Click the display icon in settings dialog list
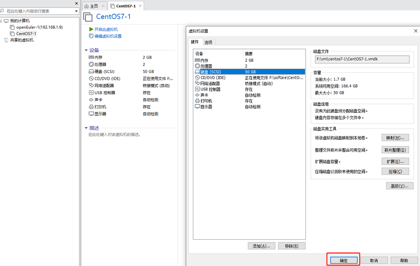Image resolution: width=420 pixels, height=266 pixels. click(197, 107)
